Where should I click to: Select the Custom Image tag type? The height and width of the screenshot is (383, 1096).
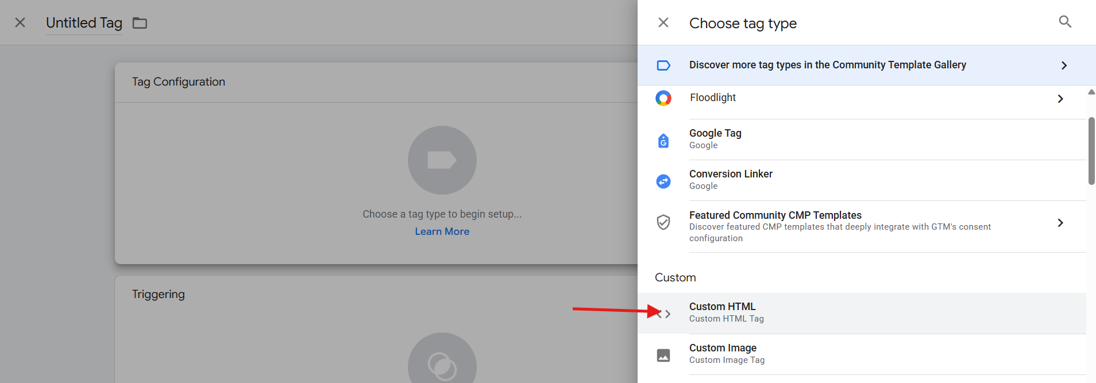[862, 355]
